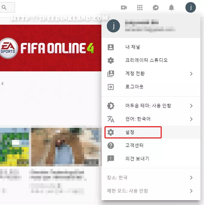Click the 크리에이터 스튜디오 gear icon
Viewport: 204px width, 205px height.
click(x=111, y=60)
